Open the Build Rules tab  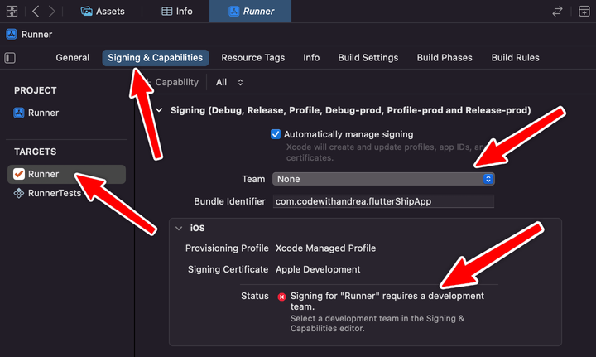coord(515,58)
